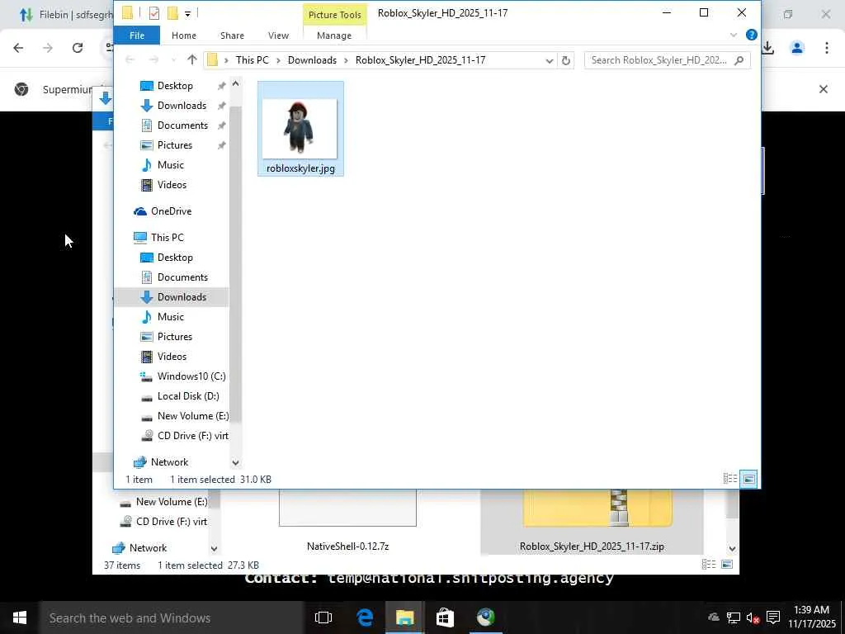
Task: Open Videos under This PC
Action: pos(172,357)
